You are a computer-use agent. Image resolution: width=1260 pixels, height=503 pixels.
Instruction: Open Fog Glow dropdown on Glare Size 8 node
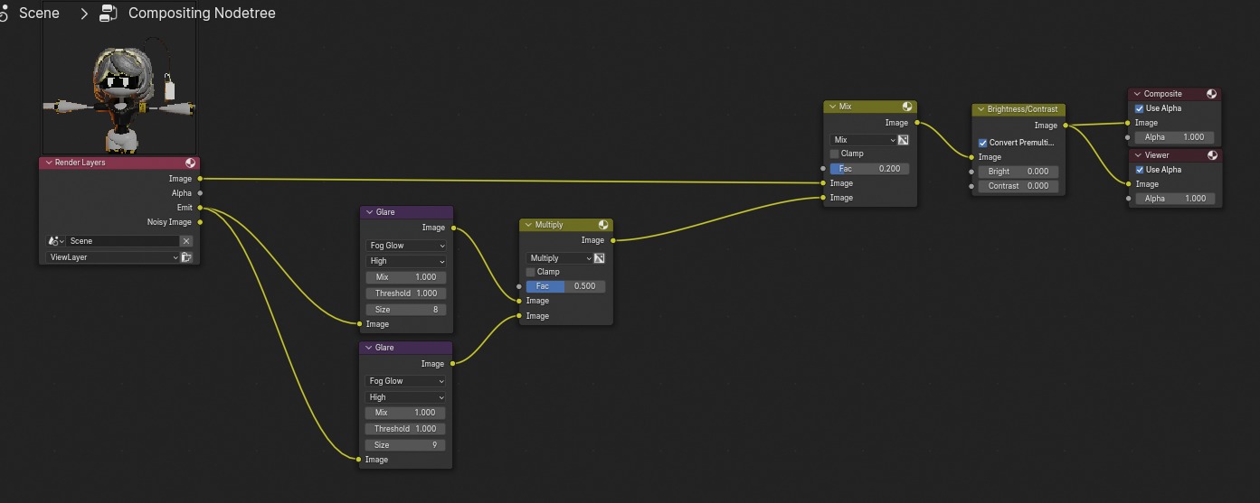tap(406, 246)
